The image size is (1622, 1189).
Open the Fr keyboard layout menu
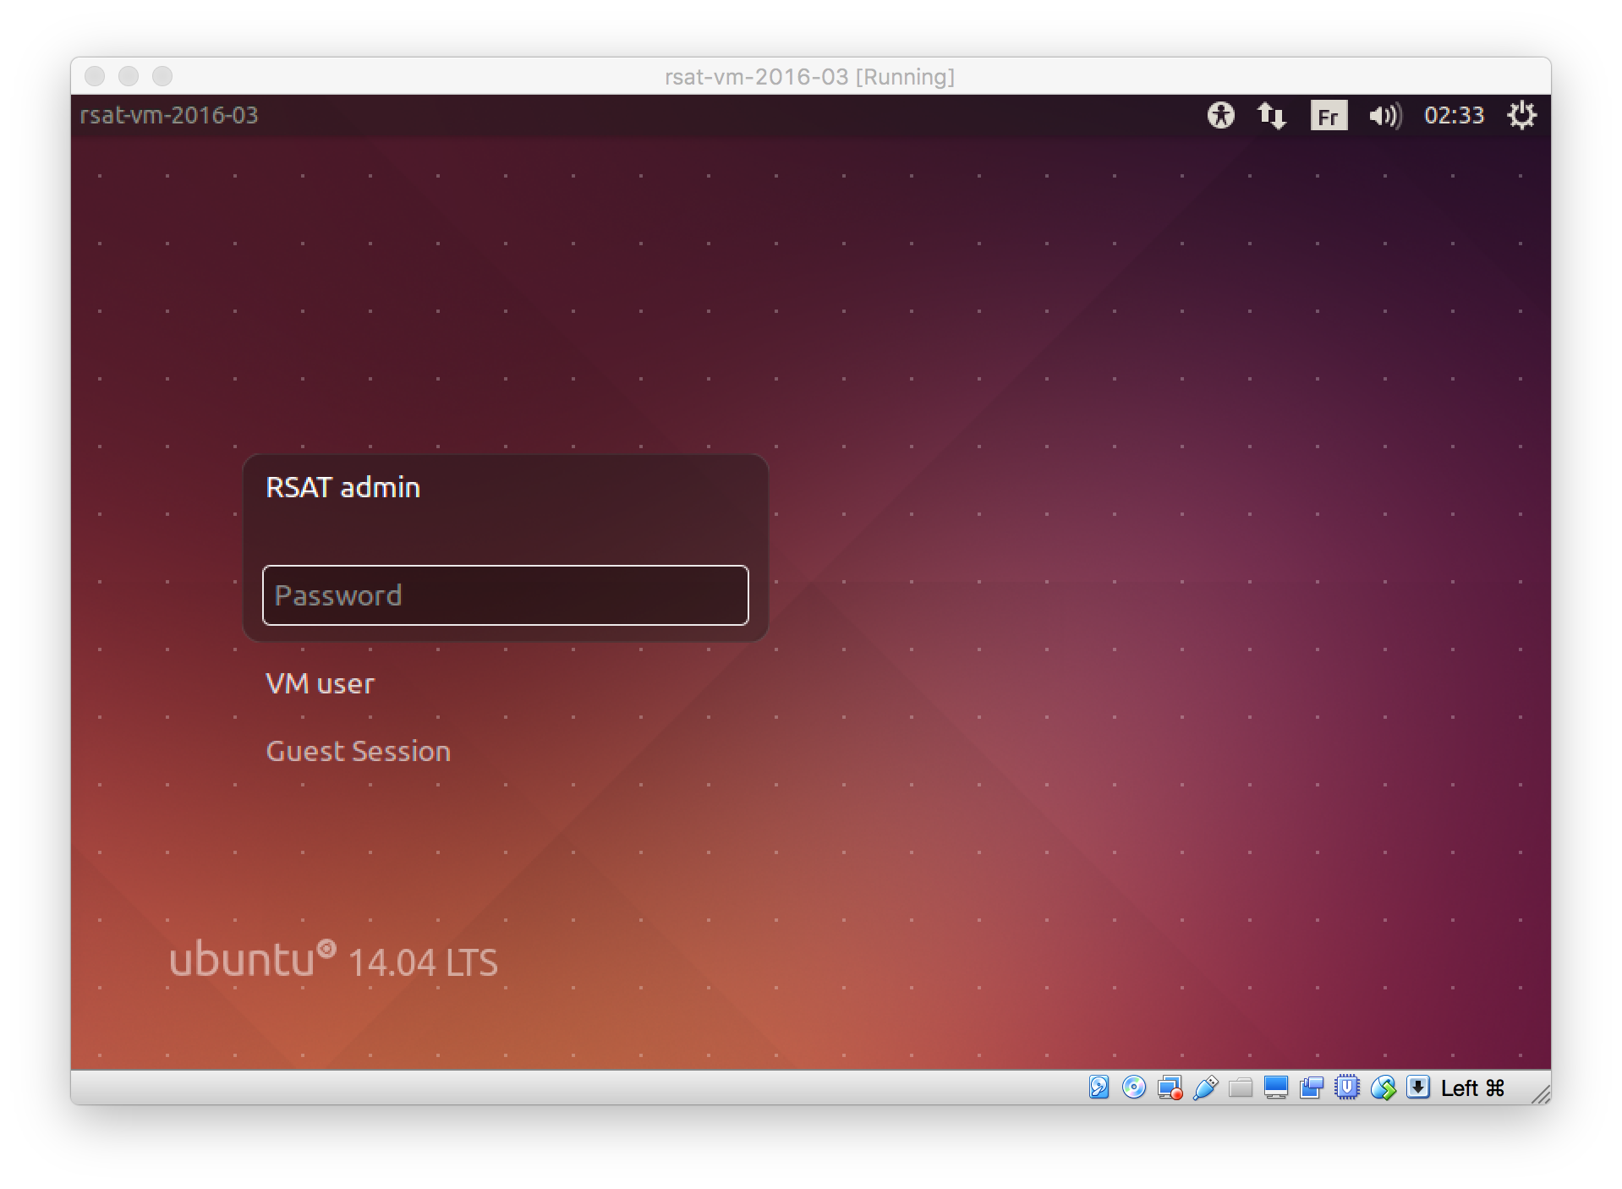point(1328,116)
